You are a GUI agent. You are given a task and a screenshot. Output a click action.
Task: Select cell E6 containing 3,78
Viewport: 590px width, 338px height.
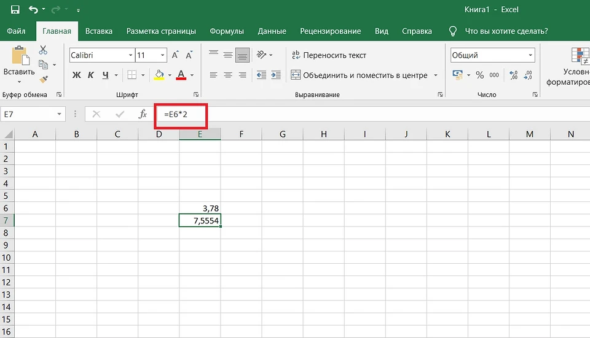click(200, 208)
